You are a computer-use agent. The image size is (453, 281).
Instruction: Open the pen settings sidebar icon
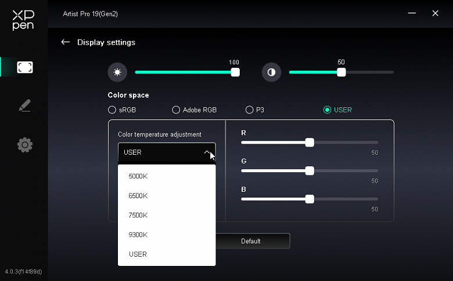24,106
